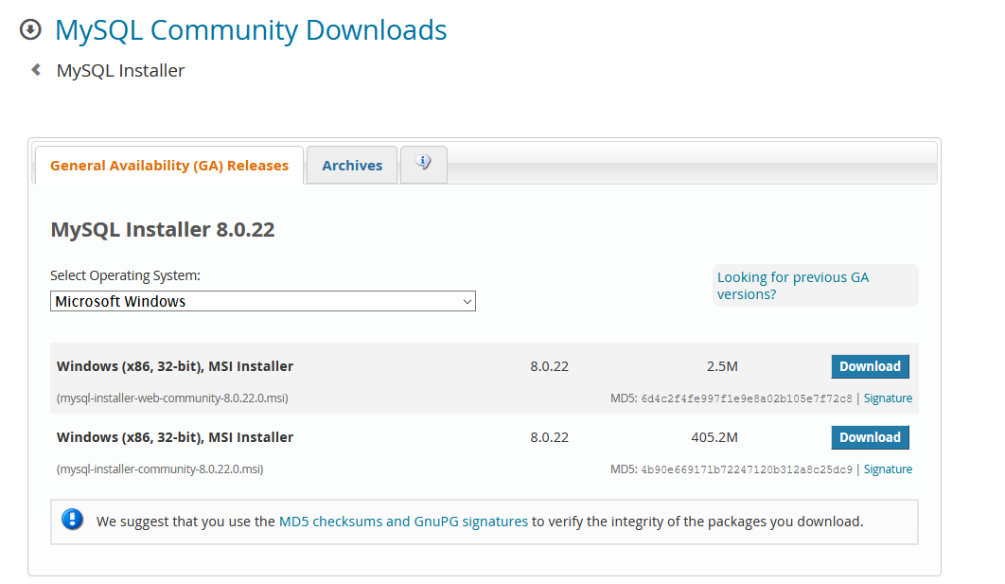Click the 405.2M file size value
The width and height of the screenshot is (1005, 584).
pos(714,438)
